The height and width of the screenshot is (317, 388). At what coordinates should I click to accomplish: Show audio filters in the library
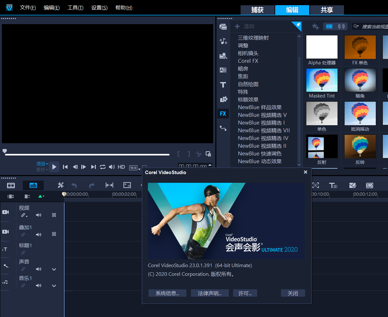(341, 26)
